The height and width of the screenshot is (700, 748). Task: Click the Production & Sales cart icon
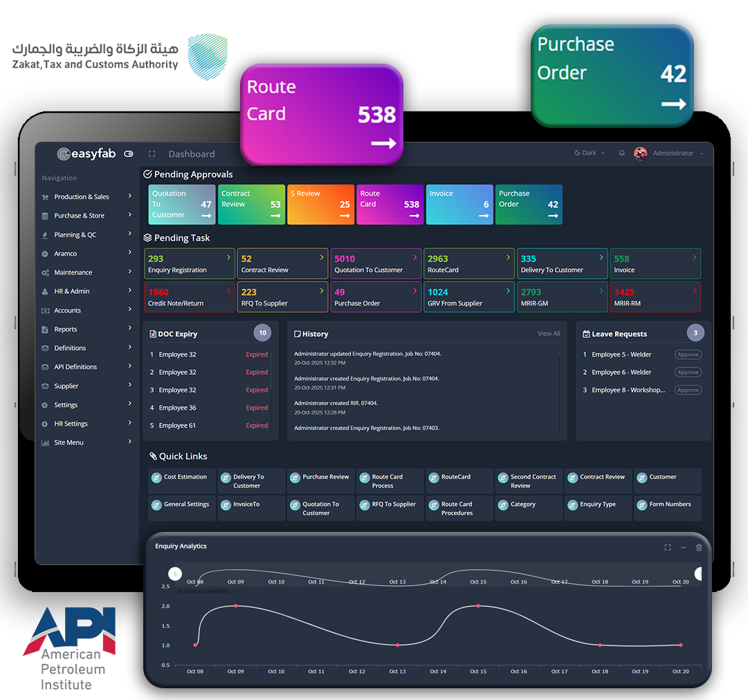(45, 197)
